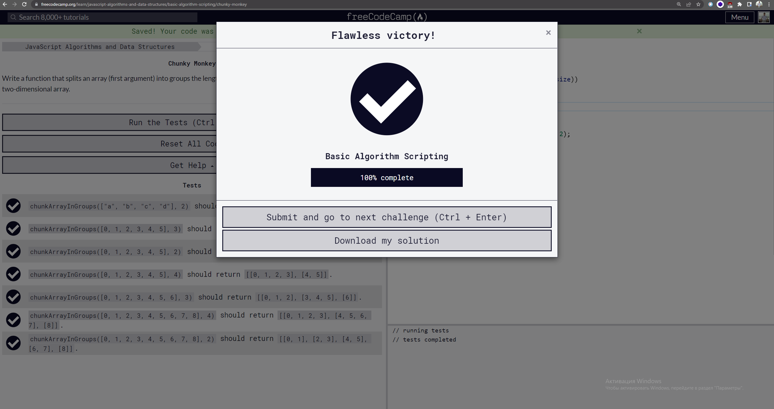View the 100% complete progress bar
The width and height of the screenshot is (774, 409).
[x=387, y=177]
